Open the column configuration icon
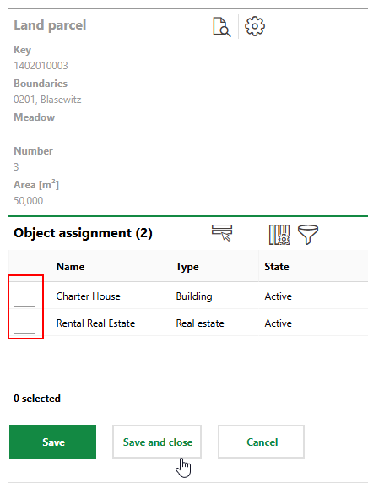This screenshot has height=483, width=368. (279, 235)
